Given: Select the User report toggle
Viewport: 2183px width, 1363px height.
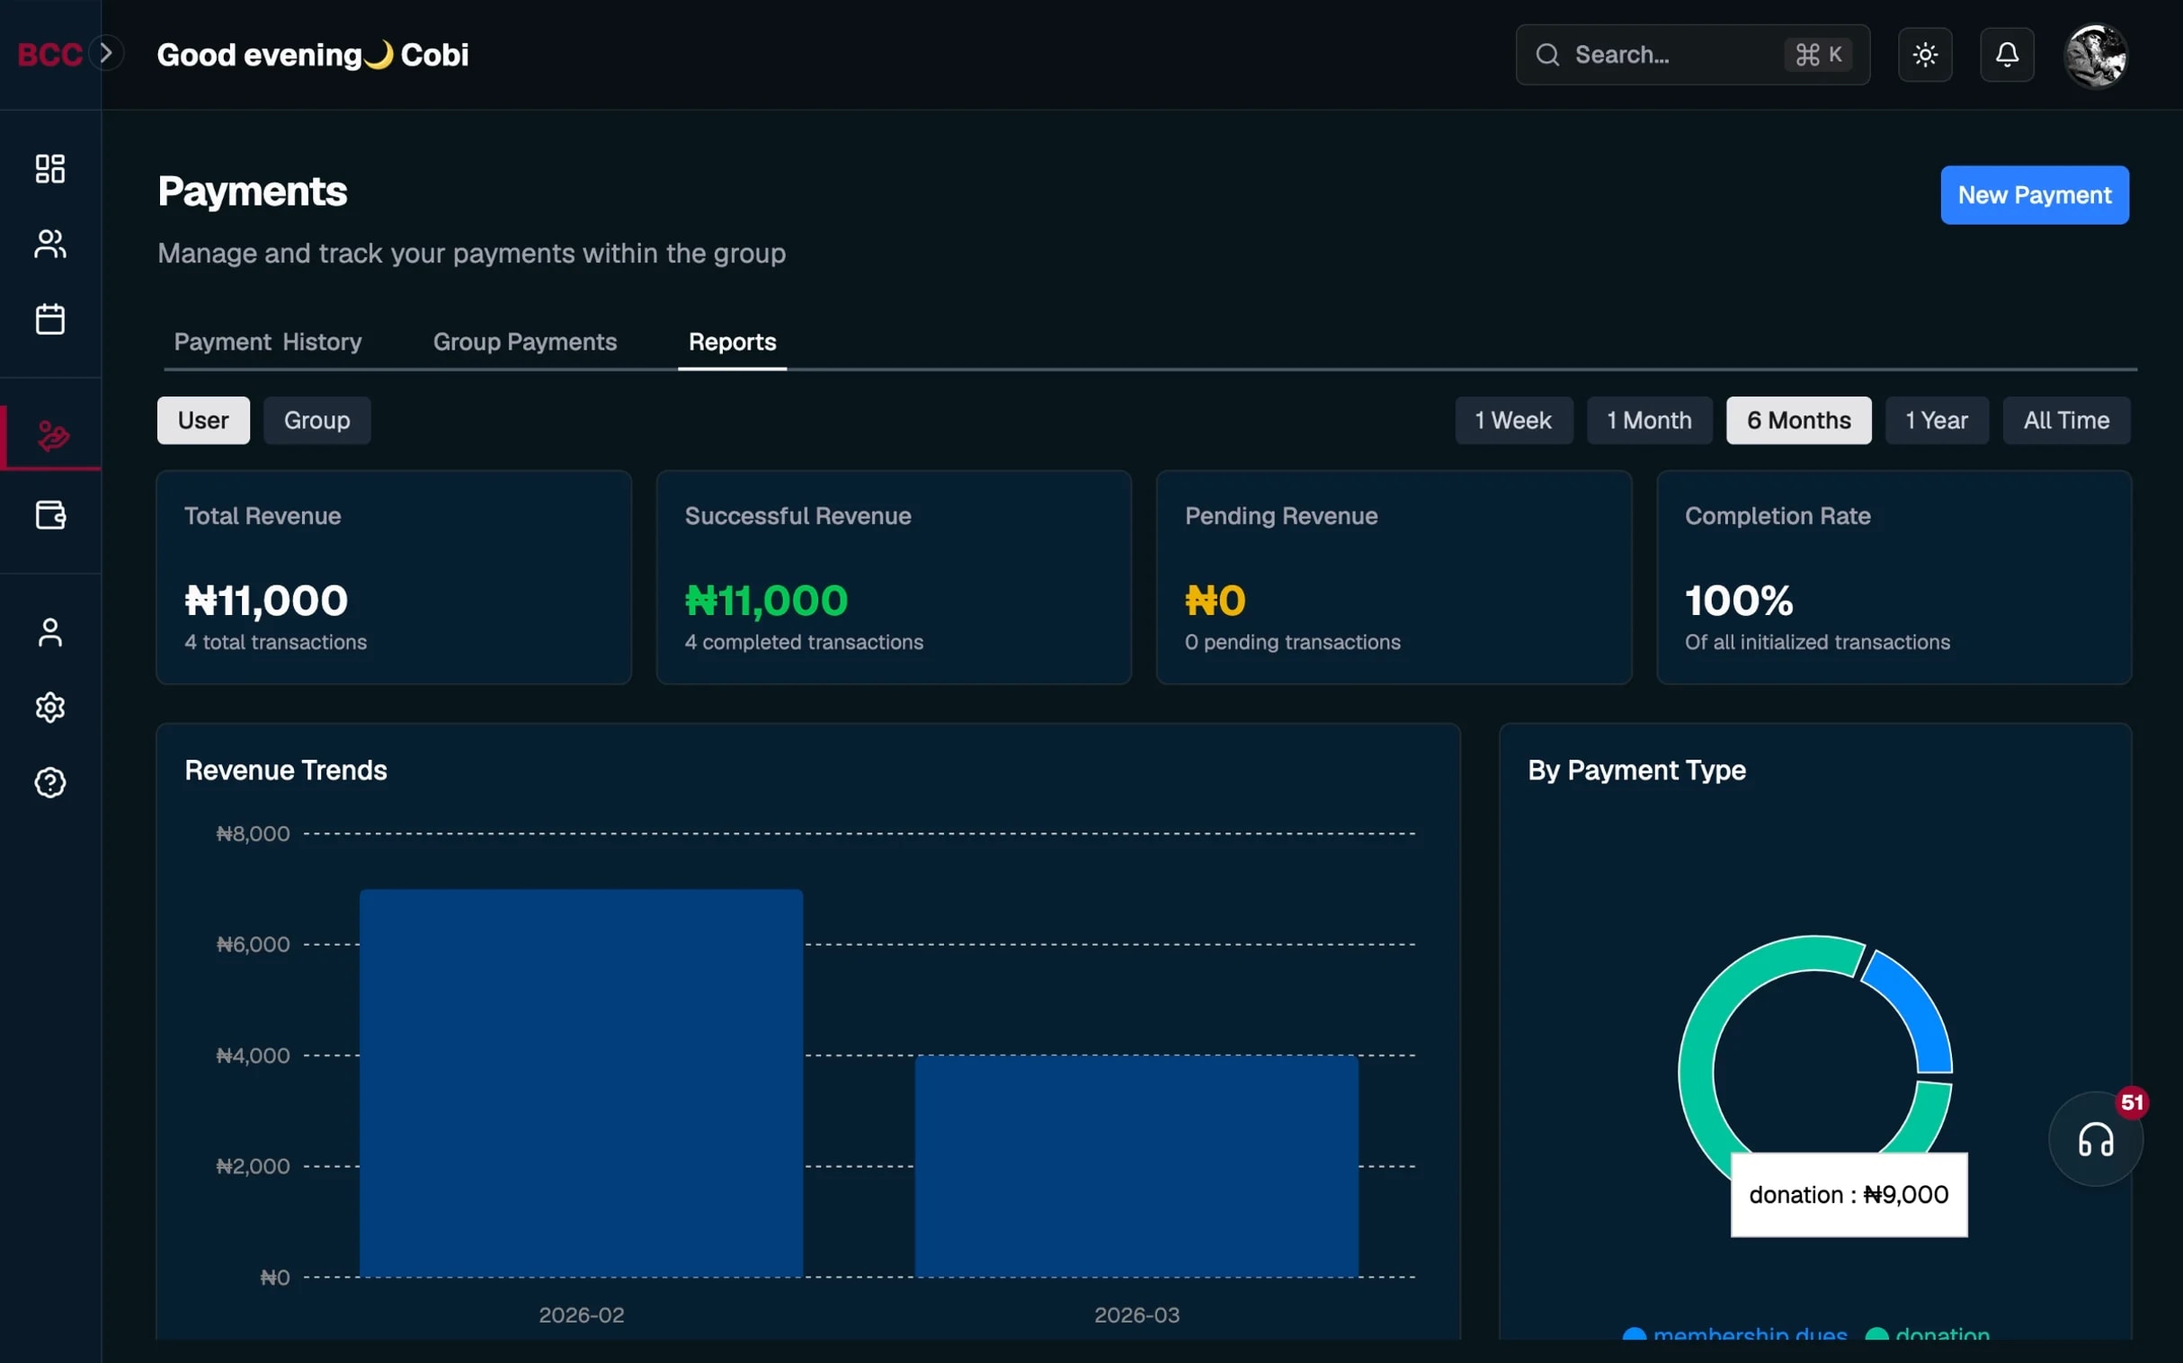Looking at the screenshot, I should tap(203, 420).
